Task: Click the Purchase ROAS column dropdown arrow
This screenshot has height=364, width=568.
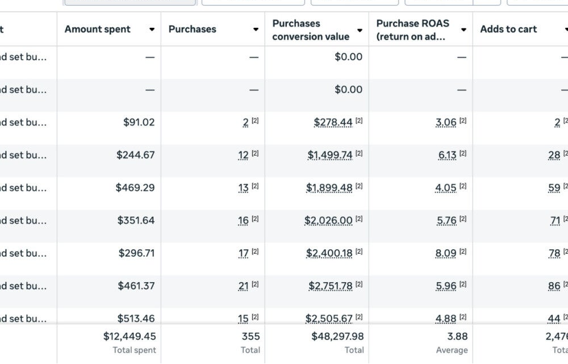Action: click(463, 30)
